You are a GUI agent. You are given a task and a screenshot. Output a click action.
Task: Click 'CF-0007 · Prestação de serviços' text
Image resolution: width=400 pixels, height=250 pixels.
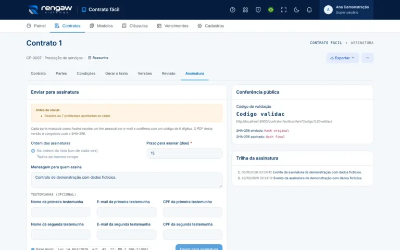coord(54,58)
